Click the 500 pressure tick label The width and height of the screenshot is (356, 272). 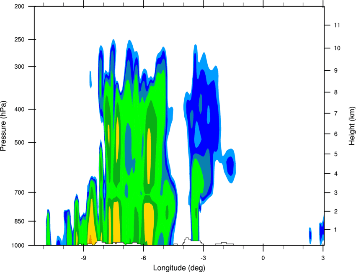pos(19,142)
